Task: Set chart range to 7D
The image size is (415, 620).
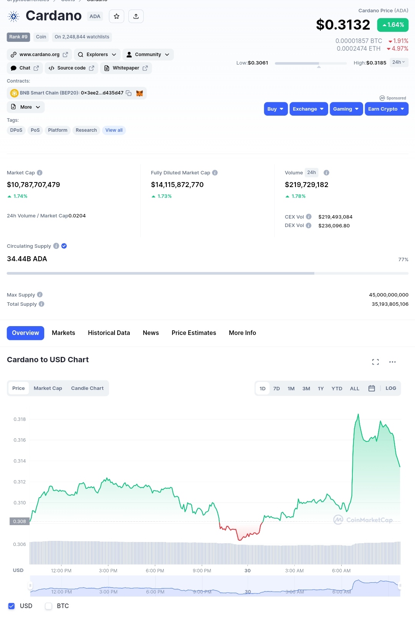Action: point(277,388)
